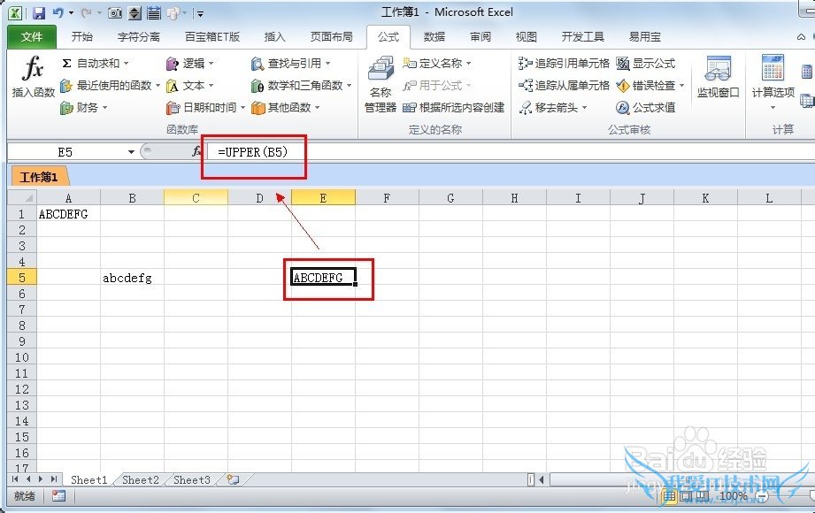Click the 工作簿1 workbook tab
Viewport: 815px width, 513px height.
[38, 177]
